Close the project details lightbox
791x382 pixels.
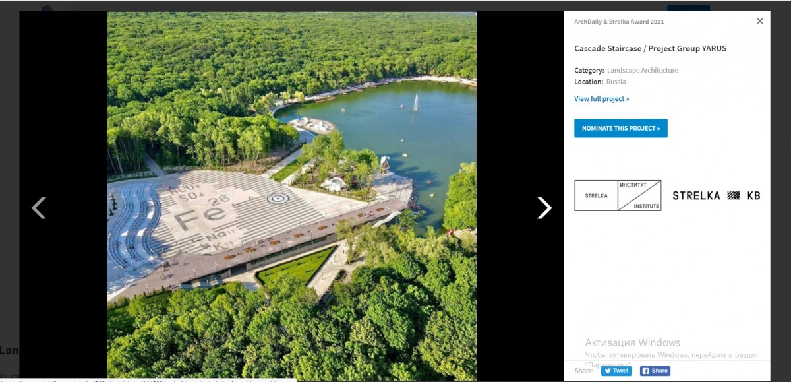(760, 21)
